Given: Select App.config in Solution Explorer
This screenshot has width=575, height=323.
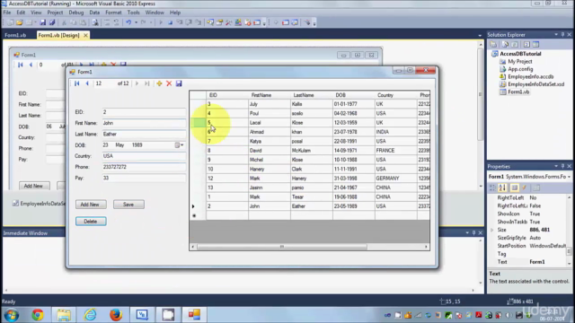Looking at the screenshot, I should (x=520, y=69).
